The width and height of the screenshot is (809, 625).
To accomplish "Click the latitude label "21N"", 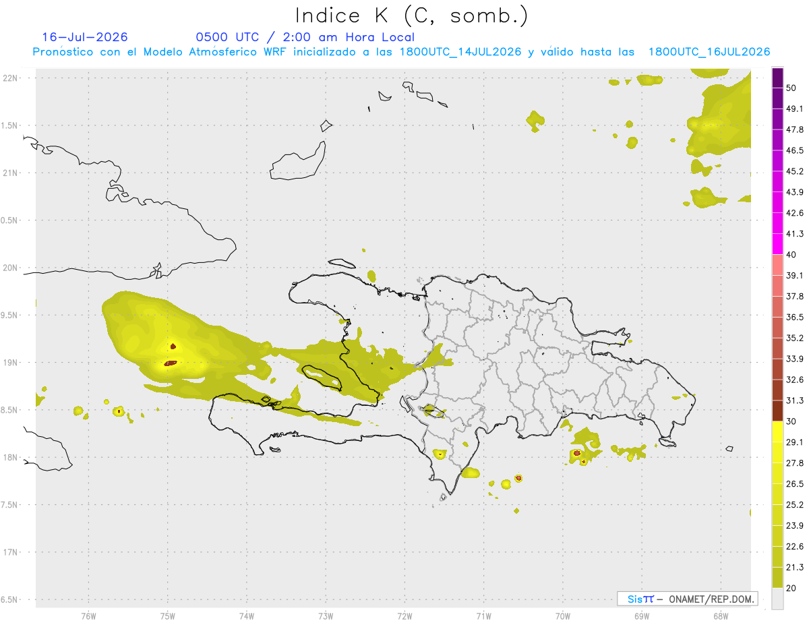I will tap(10, 173).
